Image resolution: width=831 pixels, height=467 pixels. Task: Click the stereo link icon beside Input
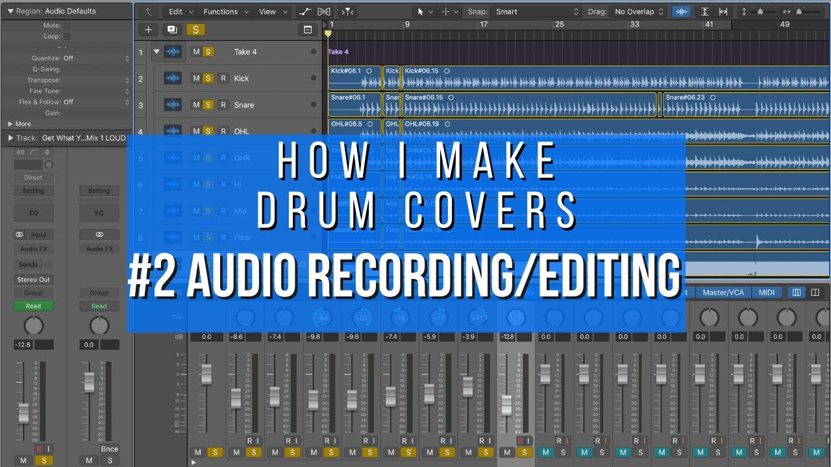click(x=19, y=235)
